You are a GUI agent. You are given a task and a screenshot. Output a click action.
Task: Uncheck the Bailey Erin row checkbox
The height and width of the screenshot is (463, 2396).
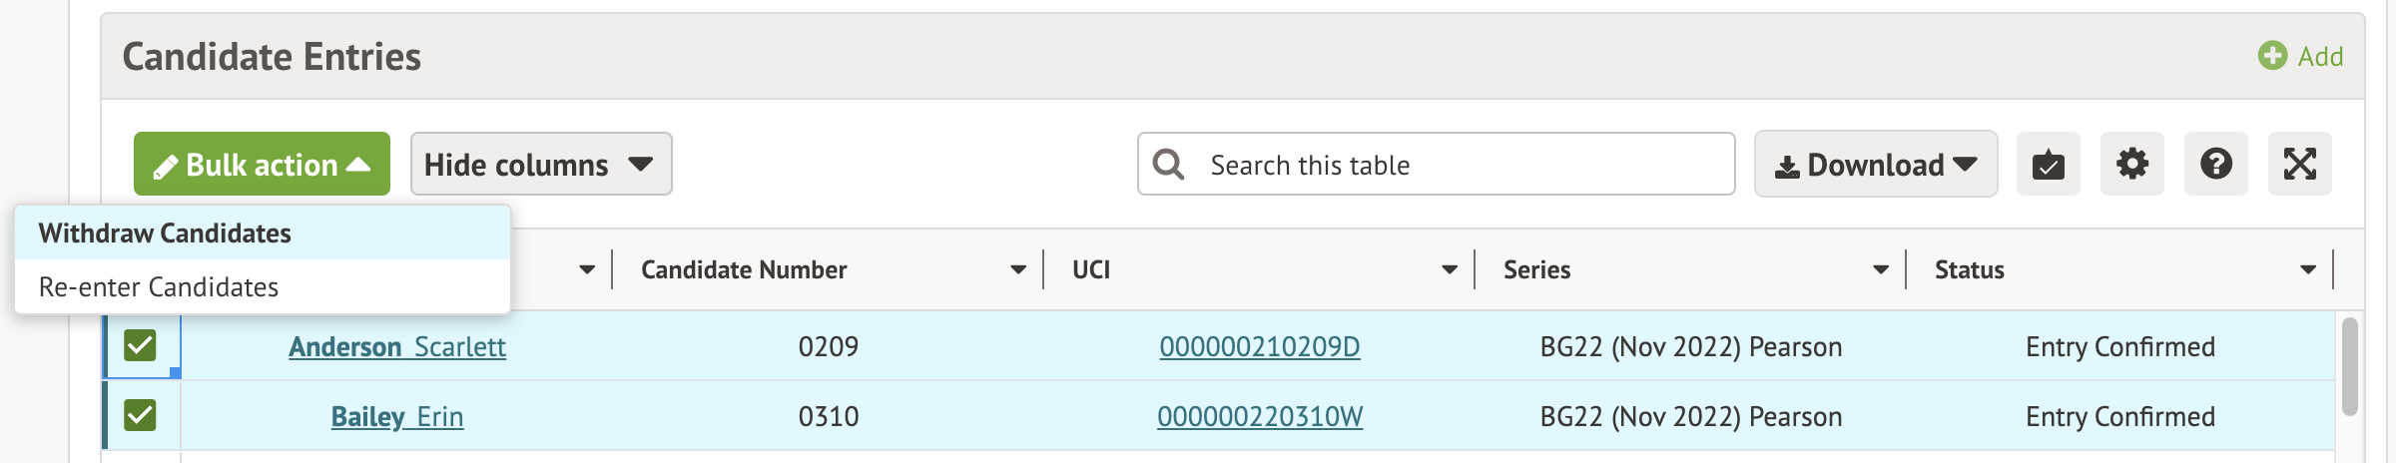coord(140,415)
